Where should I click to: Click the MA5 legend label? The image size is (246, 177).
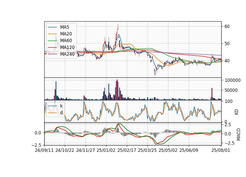pyautogui.click(x=65, y=27)
